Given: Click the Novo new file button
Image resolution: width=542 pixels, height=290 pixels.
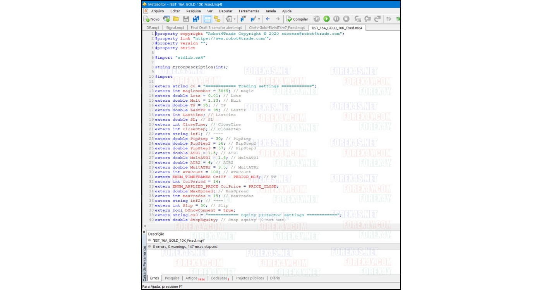Looking at the screenshot, I should coord(151,19).
